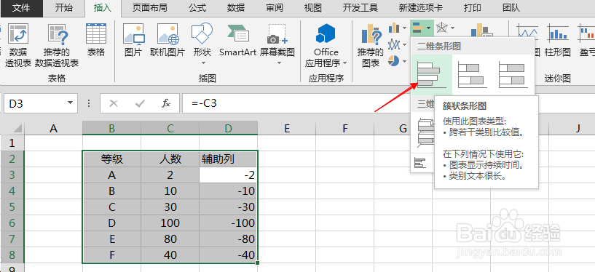Select cell D3 containing -2
The image size is (595, 272).
pyautogui.click(x=228, y=175)
